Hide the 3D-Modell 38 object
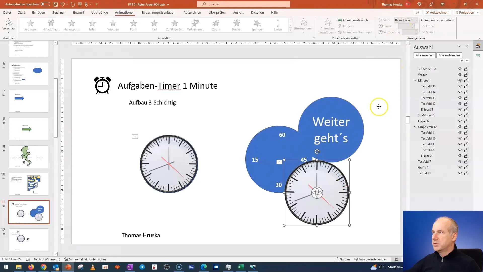Screen dimensions: 483x272 point(460,69)
